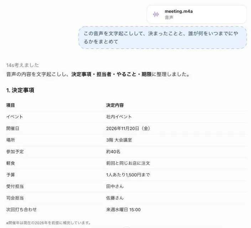Select the '来週水曜日 15:00' cell
The image size is (251, 228).
pos(124,209)
